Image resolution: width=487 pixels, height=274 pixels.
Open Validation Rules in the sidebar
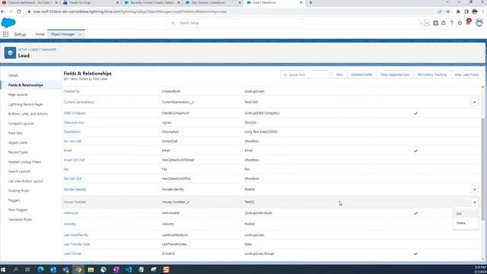point(20,220)
